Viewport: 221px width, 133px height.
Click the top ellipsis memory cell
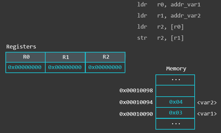175,80
